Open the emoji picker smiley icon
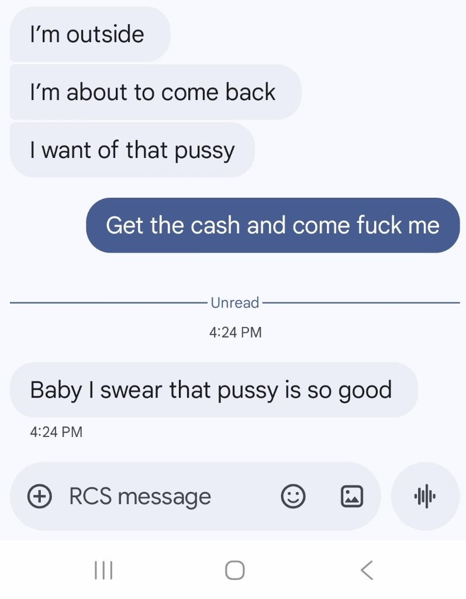This screenshot has height=599, width=466. point(293,496)
